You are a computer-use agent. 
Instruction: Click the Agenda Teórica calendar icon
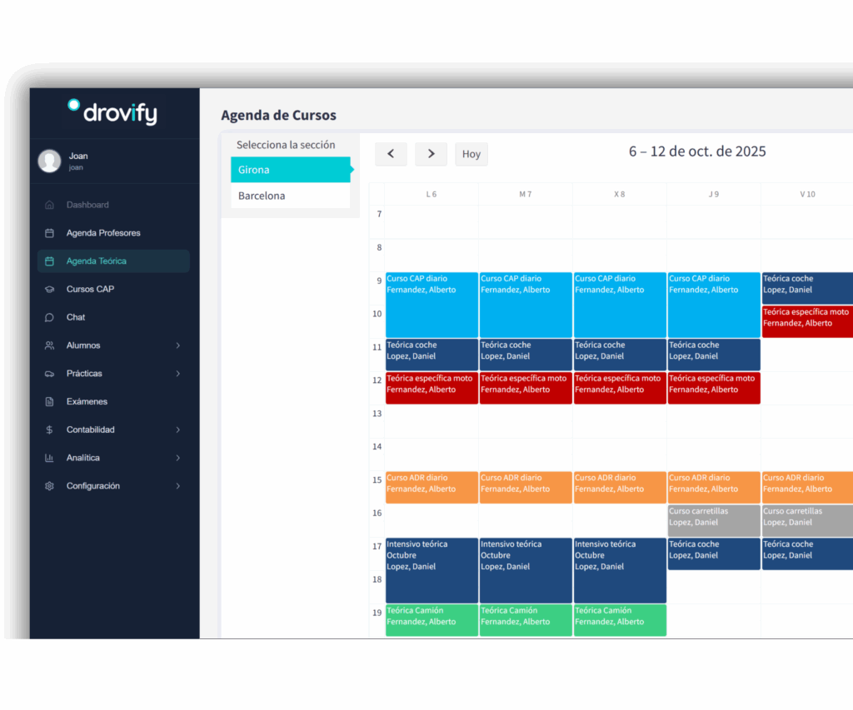point(49,261)
